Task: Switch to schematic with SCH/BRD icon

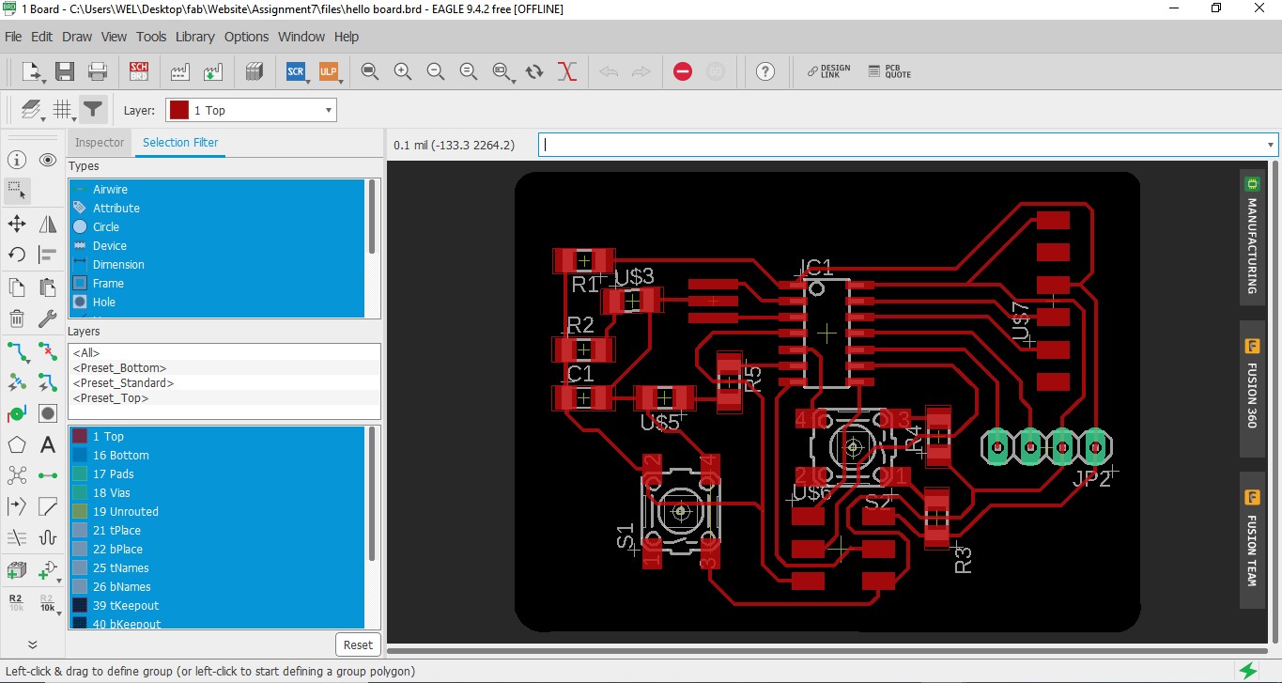Action: (139, 71)
